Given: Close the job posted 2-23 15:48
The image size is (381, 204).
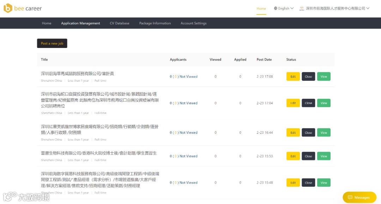Looking at the screenshot, I should [x=308, y=182].
